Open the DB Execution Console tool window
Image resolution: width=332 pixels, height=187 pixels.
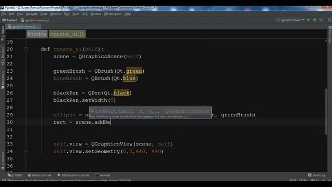pyautogui.click(x=74, y=176)
